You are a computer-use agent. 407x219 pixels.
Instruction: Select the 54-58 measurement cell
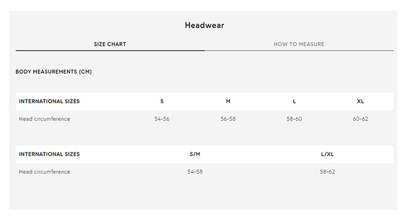[195, 172]
